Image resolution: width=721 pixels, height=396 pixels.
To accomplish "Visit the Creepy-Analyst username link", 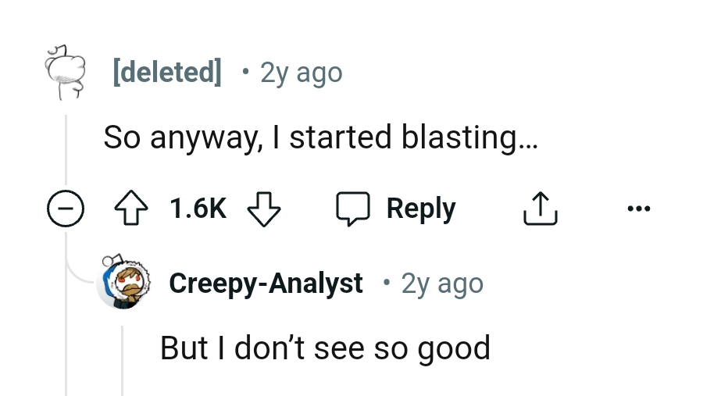I will 266,283.
